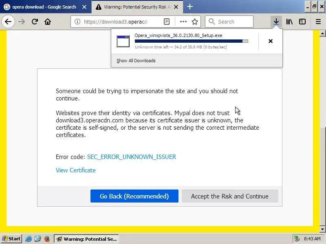This screenshot has width=326, height=244.
Task: Click Accept the Risk and Continue
Action: coord(230,196)
